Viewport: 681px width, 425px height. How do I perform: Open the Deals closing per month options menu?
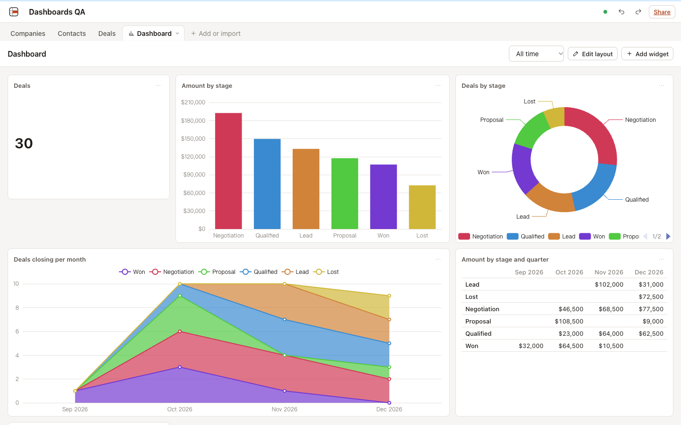[438, 259]
